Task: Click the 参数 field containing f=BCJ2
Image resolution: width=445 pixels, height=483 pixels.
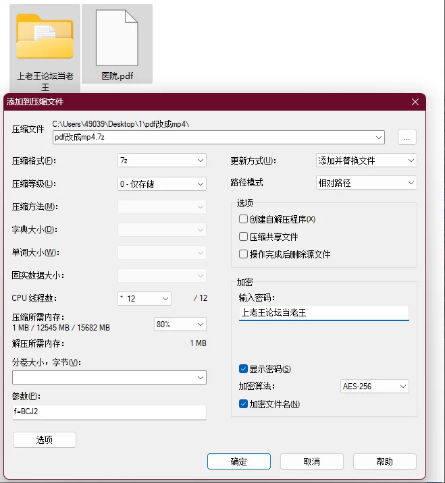Action: coord(109,412)
